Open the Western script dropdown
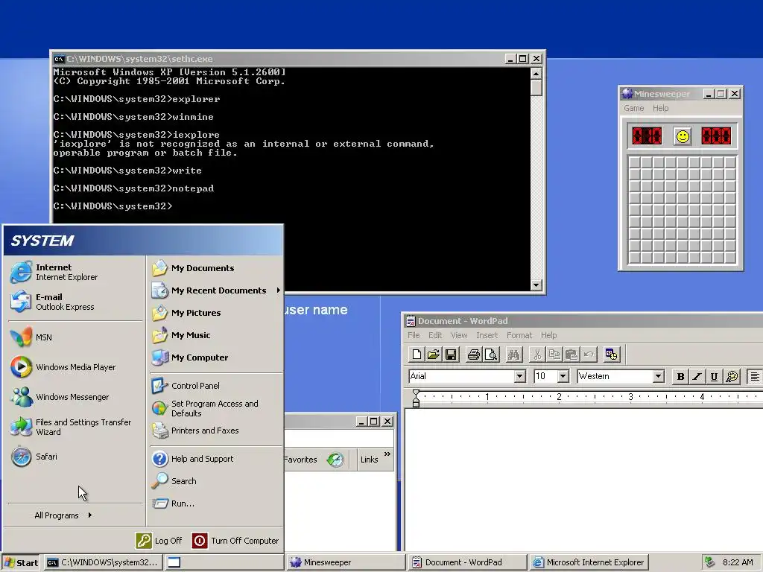Image resolution: width=763 pixels, height=572 pixels. [x=658, y=376]
